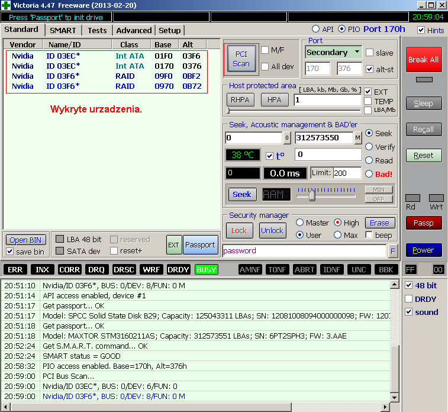The image size is (448, 412).
Task: Click the log horizontal scrollbar
Action: pyautogui.click(x=195, y=407)
